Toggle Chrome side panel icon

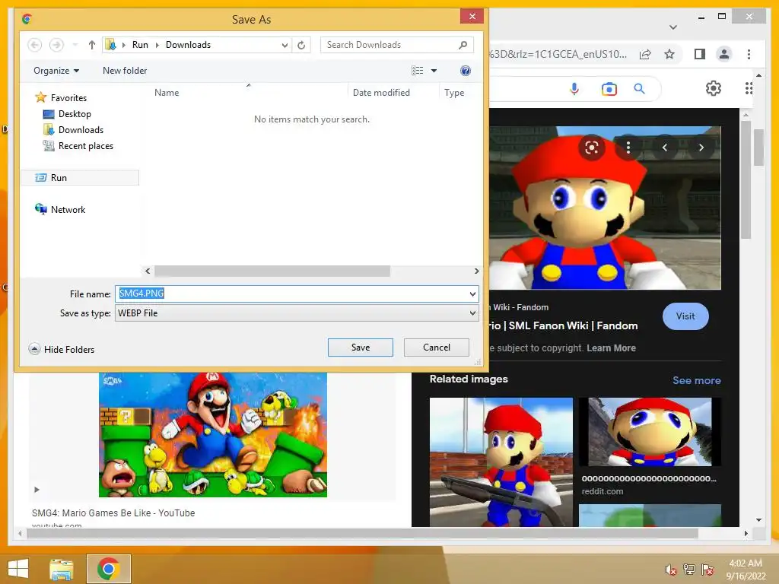click(700, 54)
